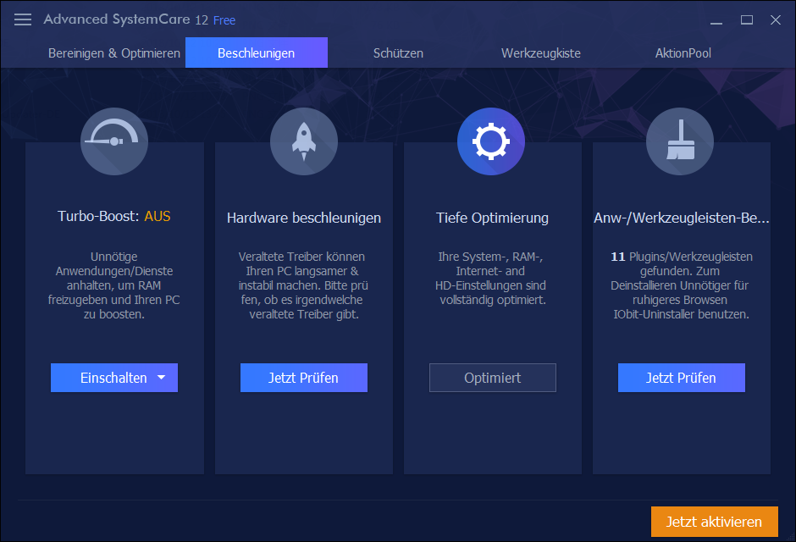Close the Advanced SystemCare window
796x542 pixels.
[x=775, y=20]
